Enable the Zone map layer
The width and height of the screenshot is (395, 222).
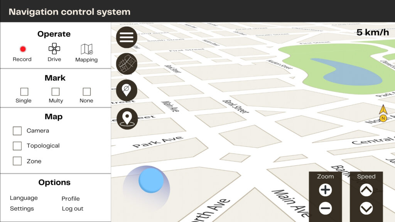(17, 161)
